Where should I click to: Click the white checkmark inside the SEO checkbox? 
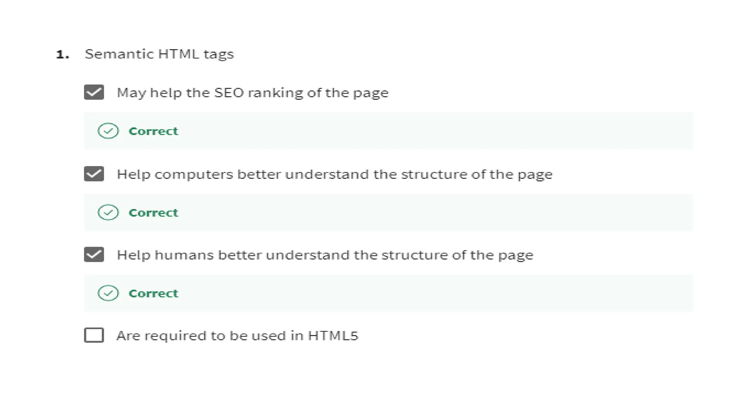(x=94, y=93)
